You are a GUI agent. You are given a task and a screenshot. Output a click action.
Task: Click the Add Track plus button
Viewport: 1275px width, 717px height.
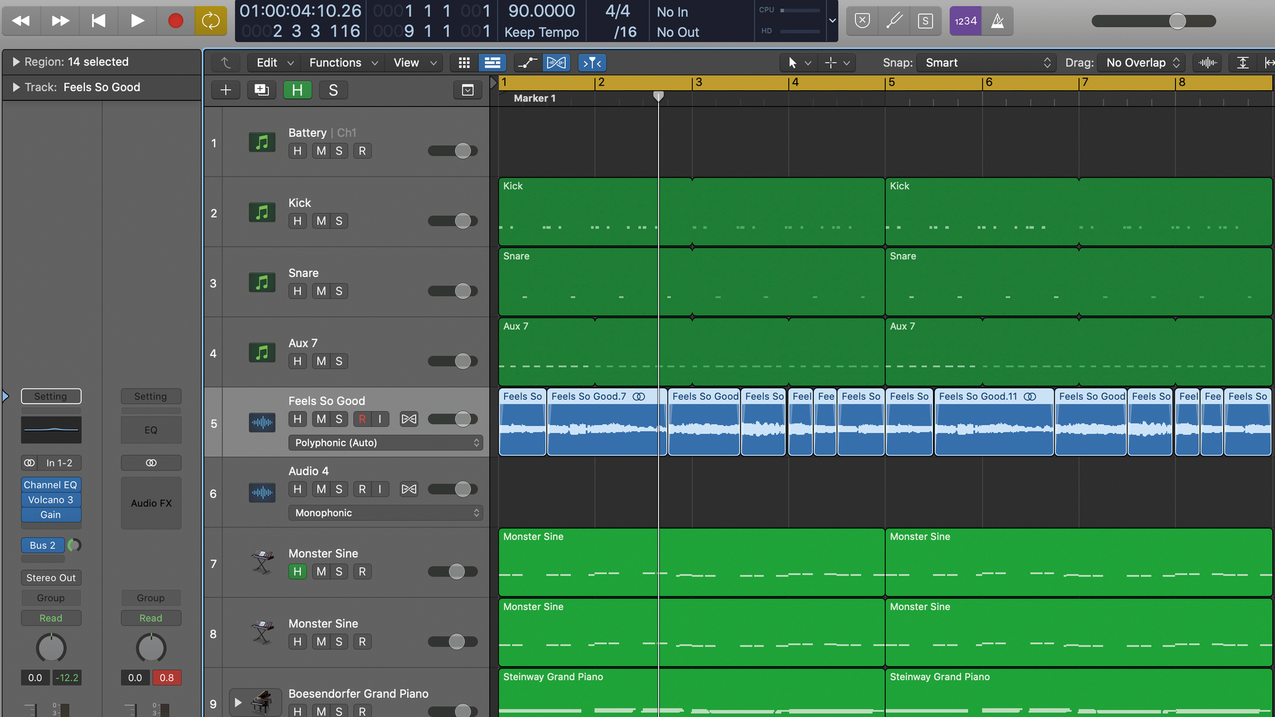coord(225,90)
